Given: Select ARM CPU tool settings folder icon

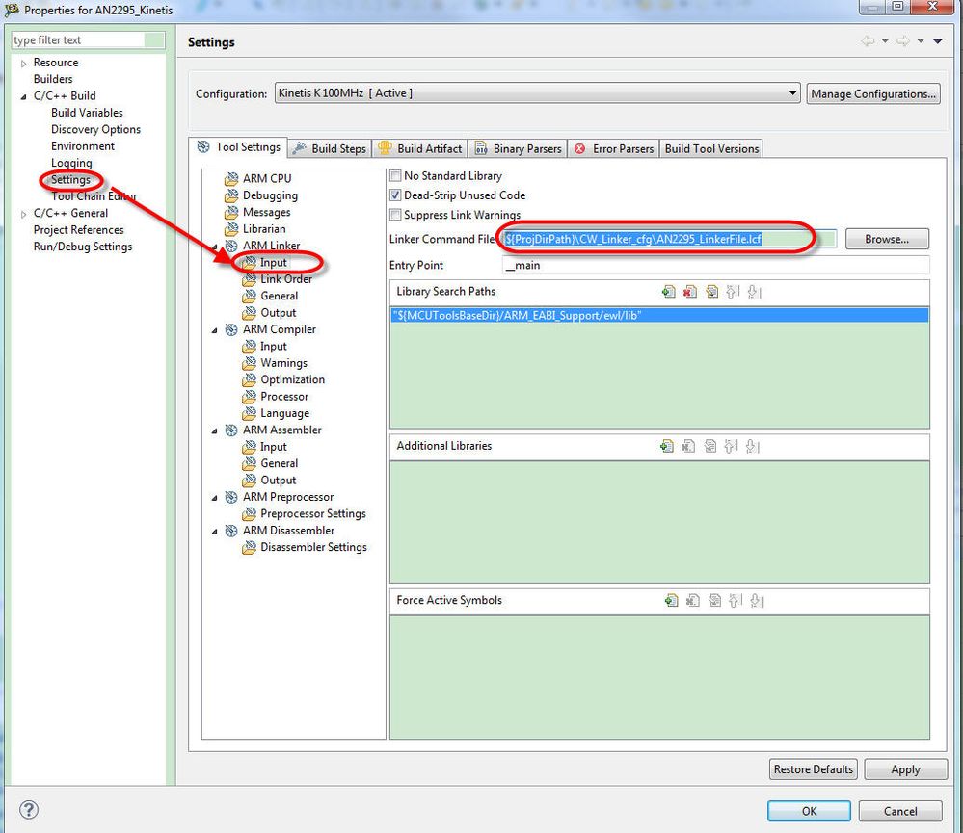Looking at the screenshot, I should (231, 178).
